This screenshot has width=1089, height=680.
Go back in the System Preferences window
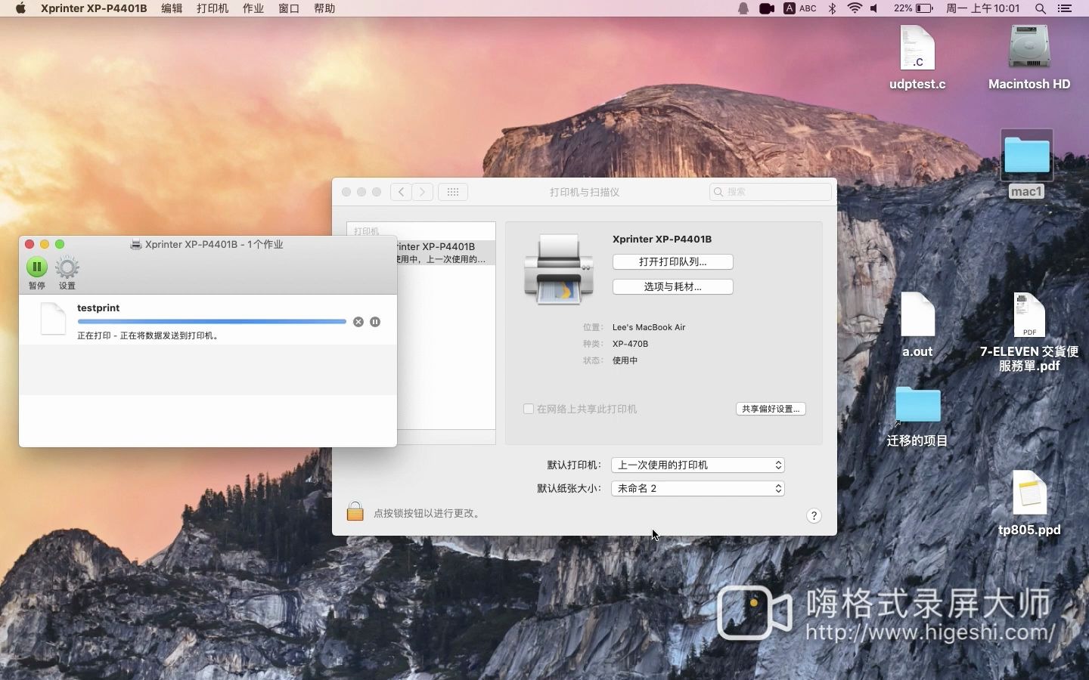point(401,192)
